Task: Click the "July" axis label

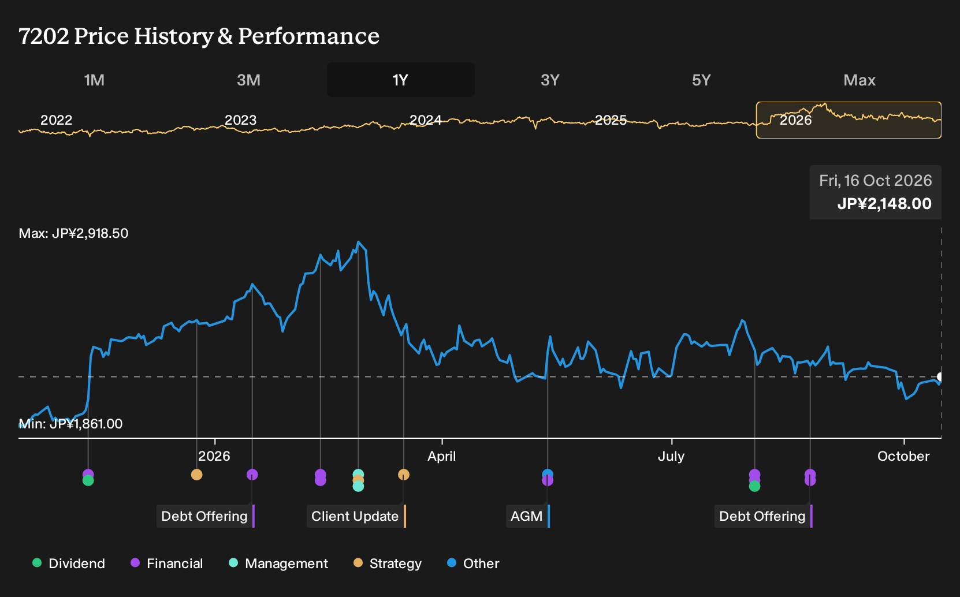Action: click(671, 456)
